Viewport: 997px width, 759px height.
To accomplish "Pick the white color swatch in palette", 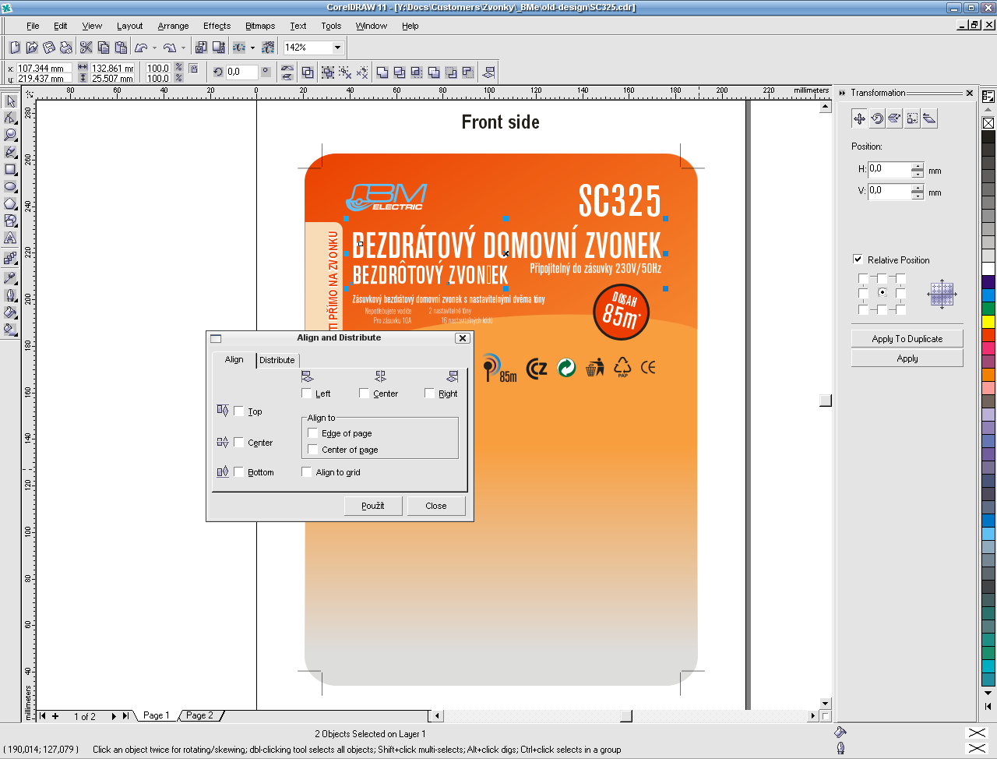I will tap(988, 268).
